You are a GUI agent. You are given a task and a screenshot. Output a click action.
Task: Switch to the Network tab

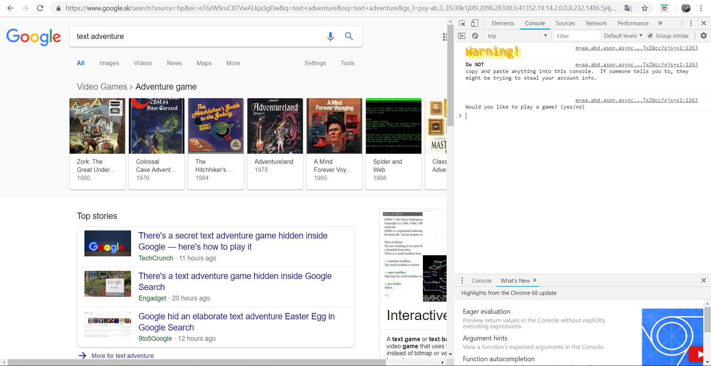point(596,23)
